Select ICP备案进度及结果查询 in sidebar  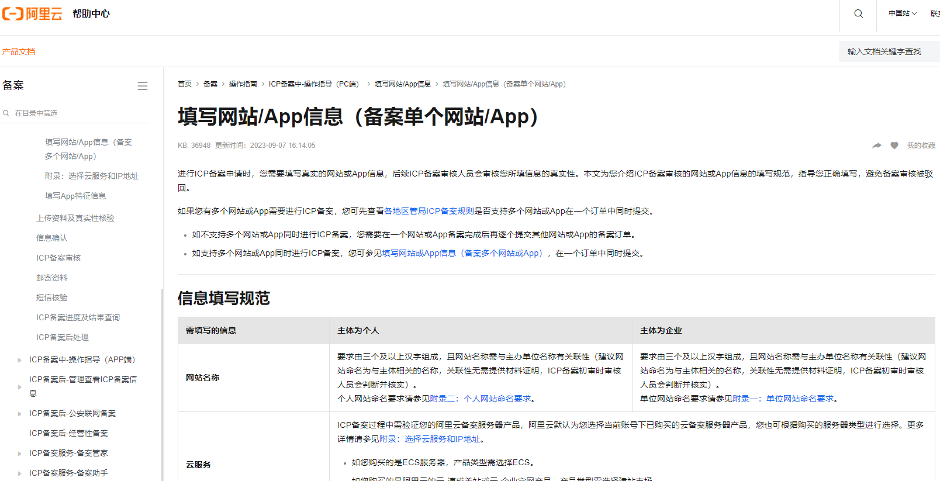click(78, 317)
